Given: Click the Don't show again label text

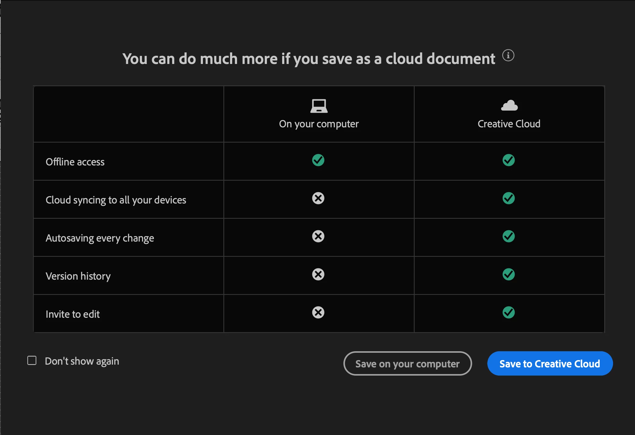Looking at the screenshot, I should click(82, 361).
